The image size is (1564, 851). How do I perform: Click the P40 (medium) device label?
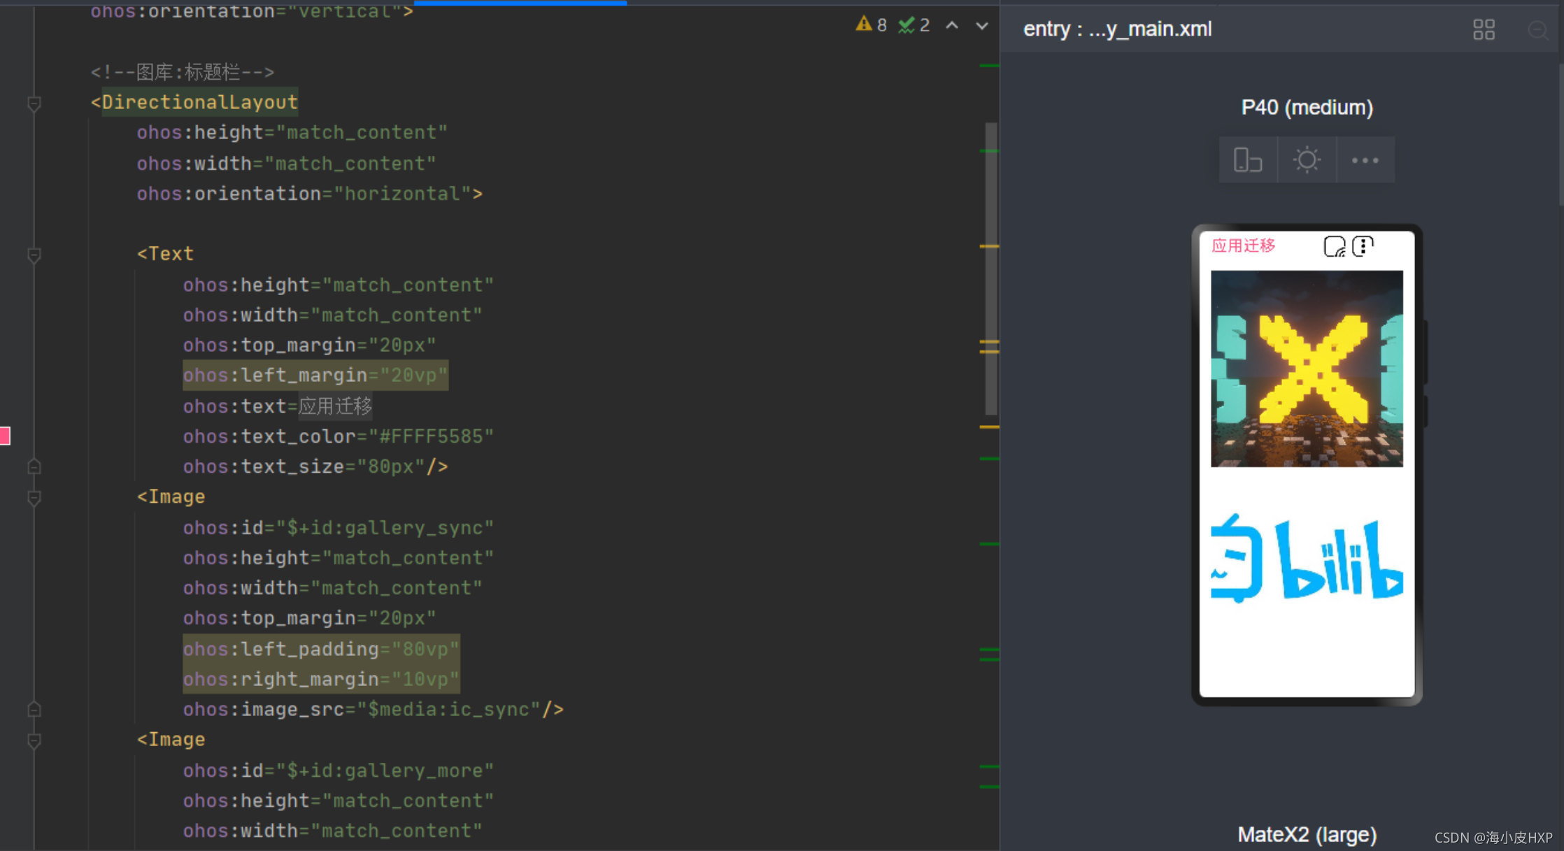pos(1307,107)
